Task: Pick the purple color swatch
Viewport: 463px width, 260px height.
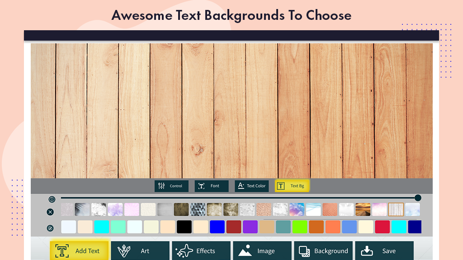Action: (x=250, y=227)
